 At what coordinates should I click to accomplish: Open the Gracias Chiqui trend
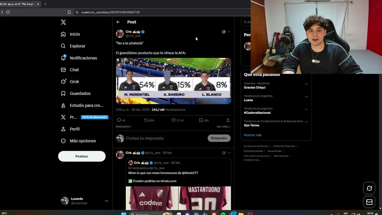[x=255, y=87]
